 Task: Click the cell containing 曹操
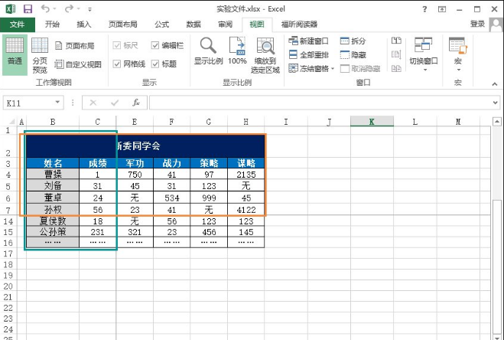53,174
